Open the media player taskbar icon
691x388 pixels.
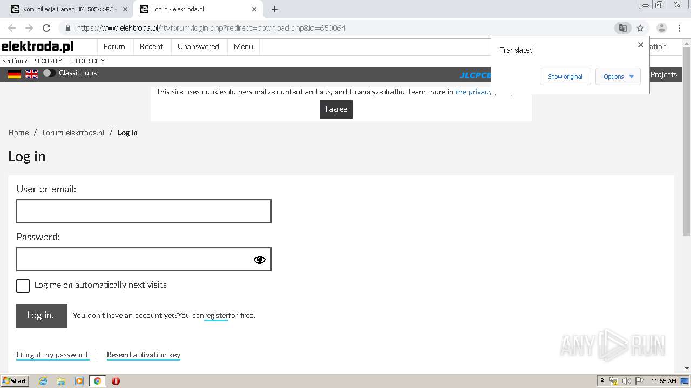(x=79, y=381)
